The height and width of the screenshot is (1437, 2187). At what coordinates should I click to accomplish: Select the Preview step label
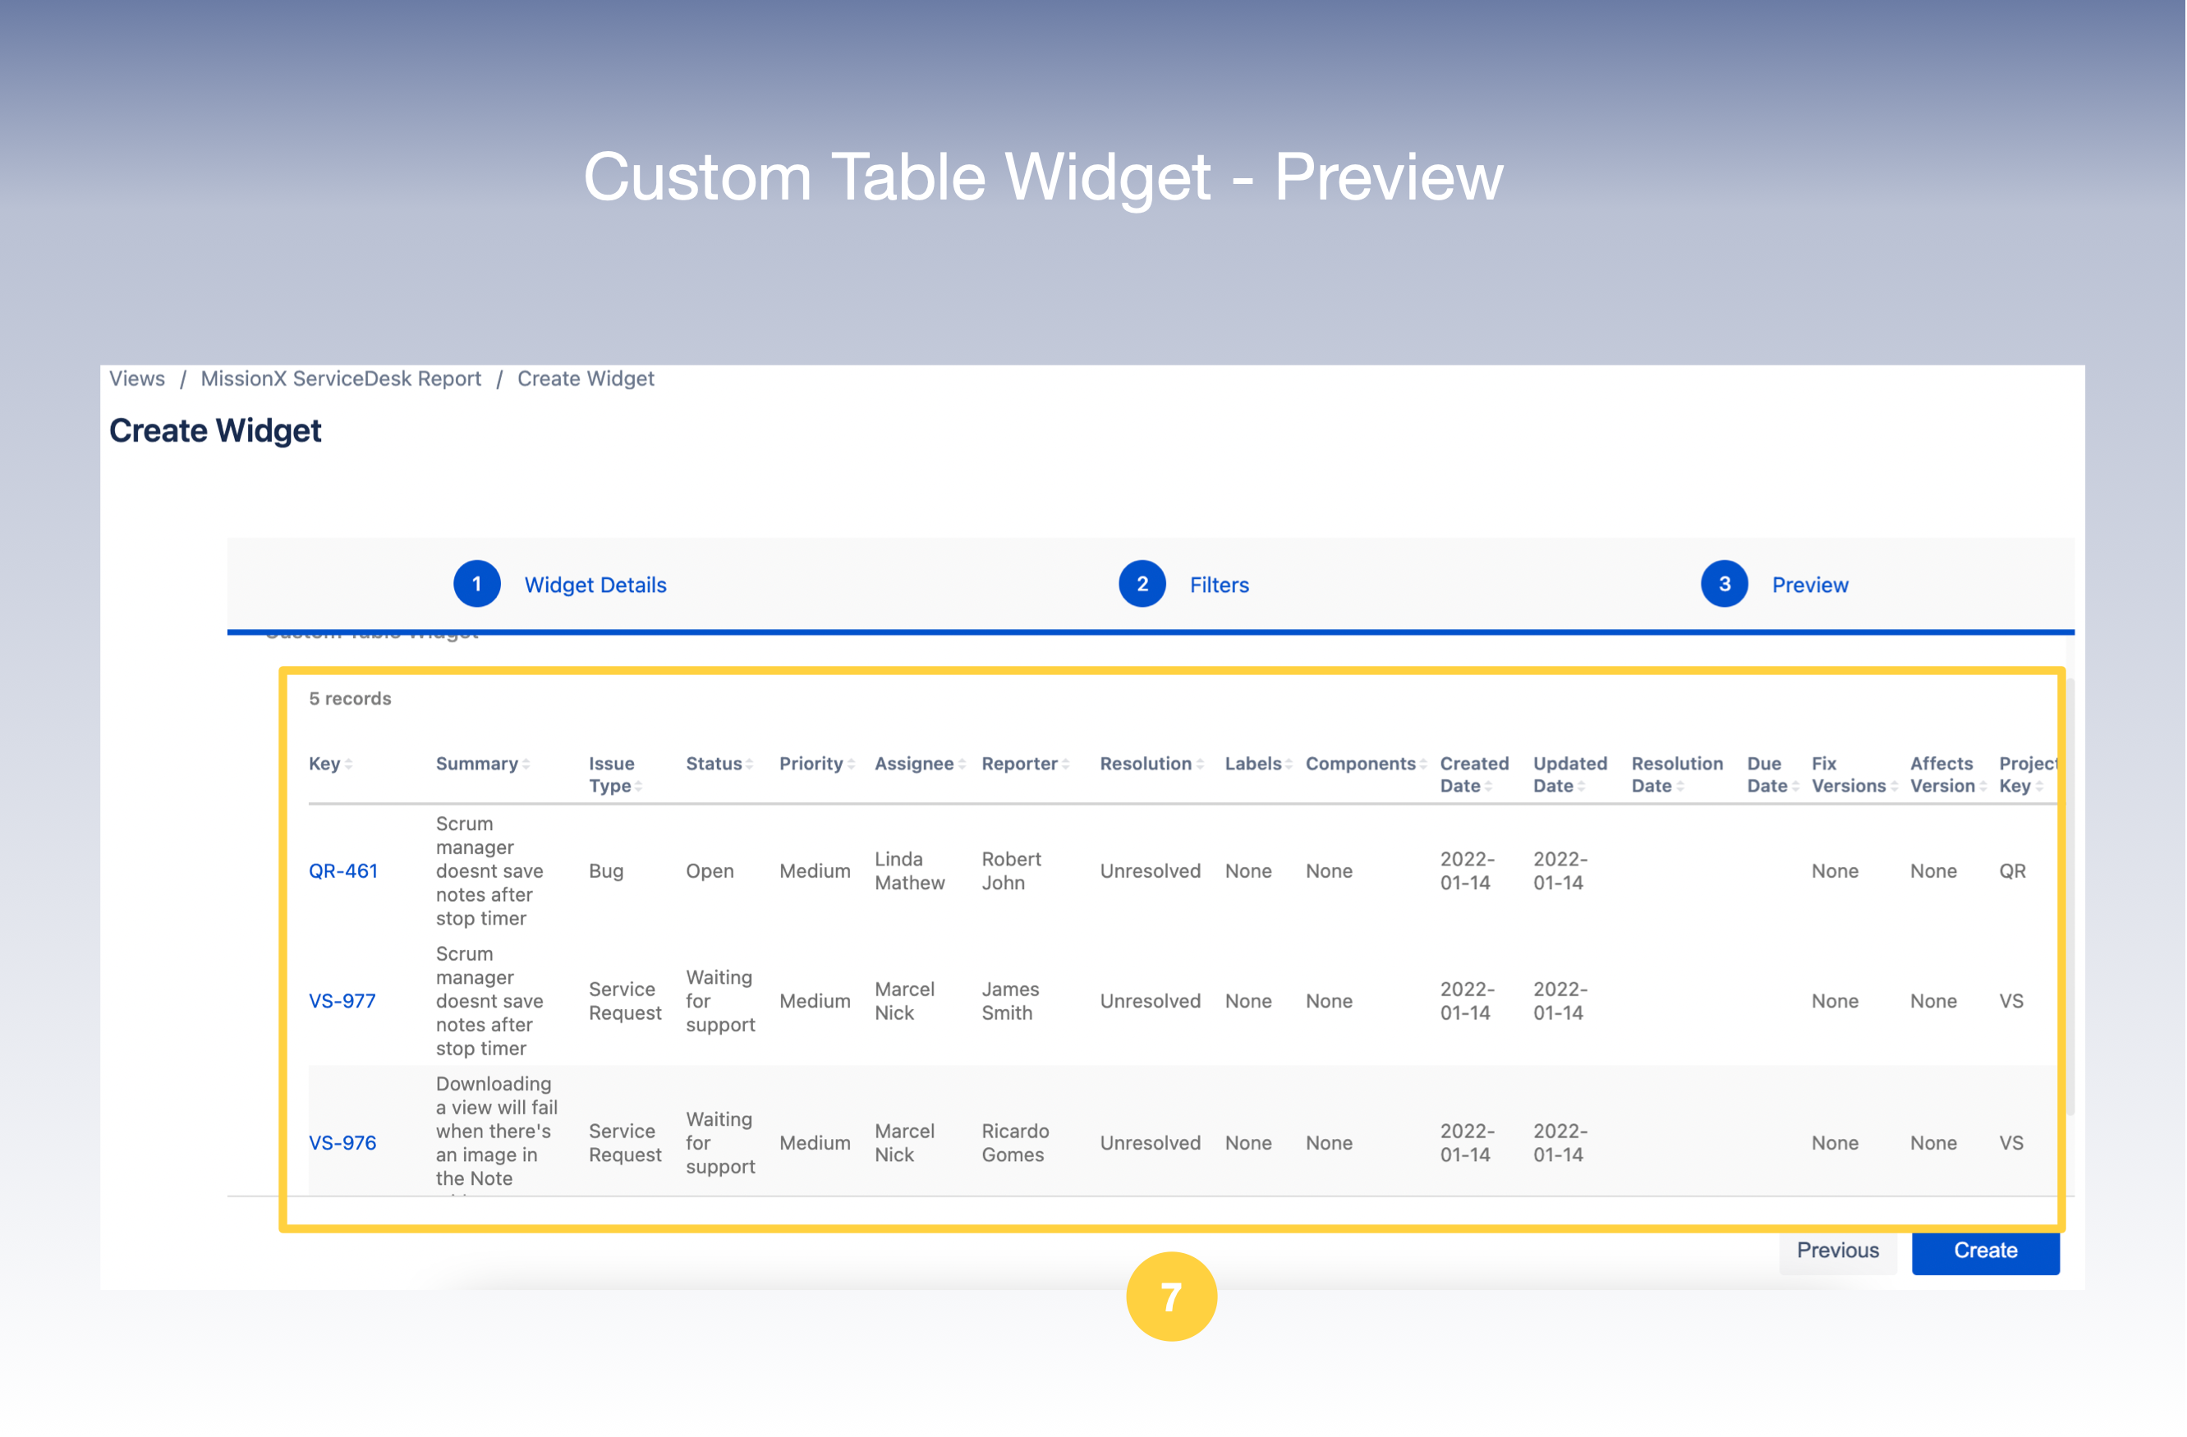[x=1809, y=585]
